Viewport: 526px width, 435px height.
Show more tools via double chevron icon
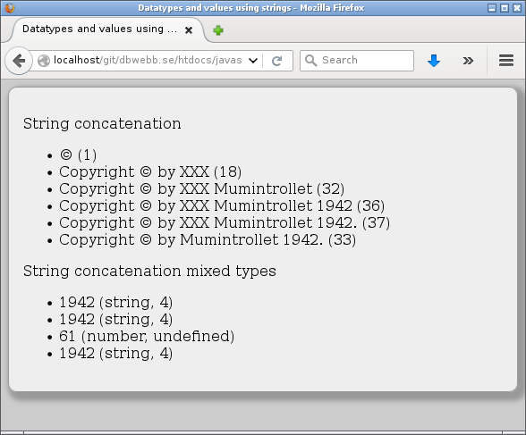pyautogui.click(x=468, y=61)
